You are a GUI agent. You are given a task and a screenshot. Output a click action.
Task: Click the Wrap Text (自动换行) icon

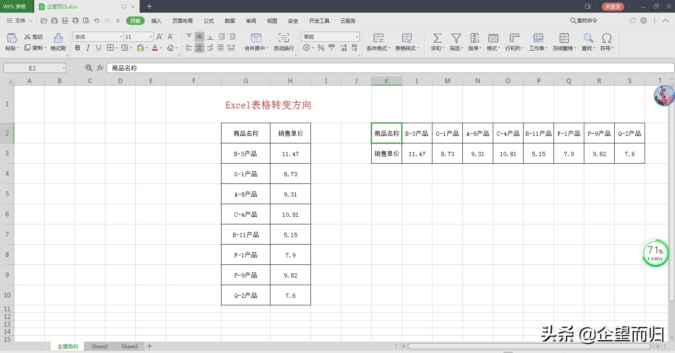coord(284,38)
